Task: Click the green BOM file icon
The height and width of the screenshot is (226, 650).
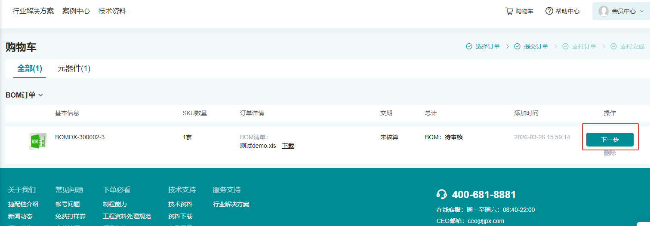Action: pyautogui.click(x=37, y=141)
